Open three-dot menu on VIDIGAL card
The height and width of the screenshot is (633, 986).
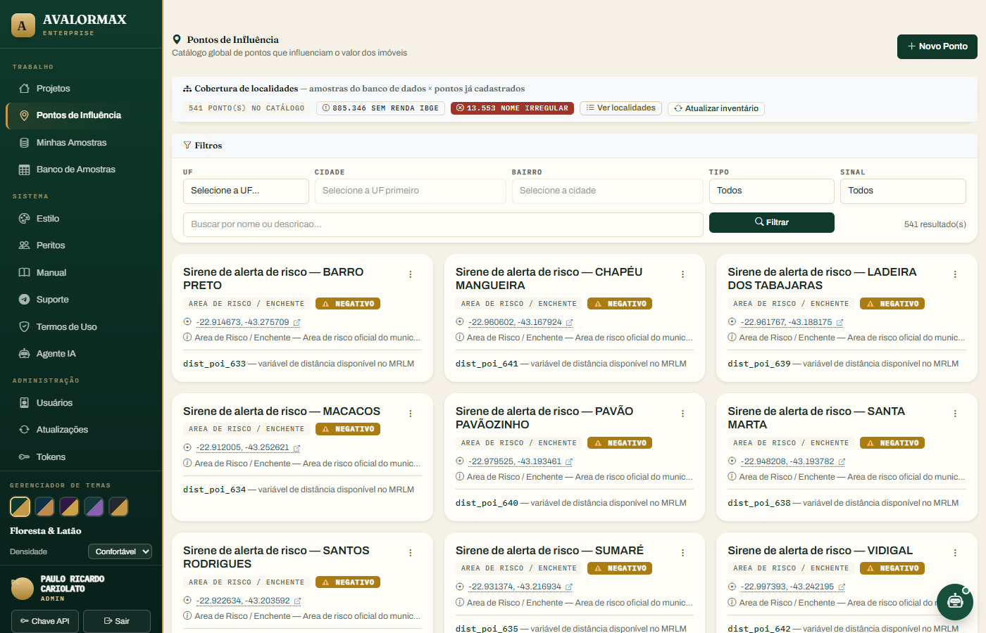pos(955,553)
